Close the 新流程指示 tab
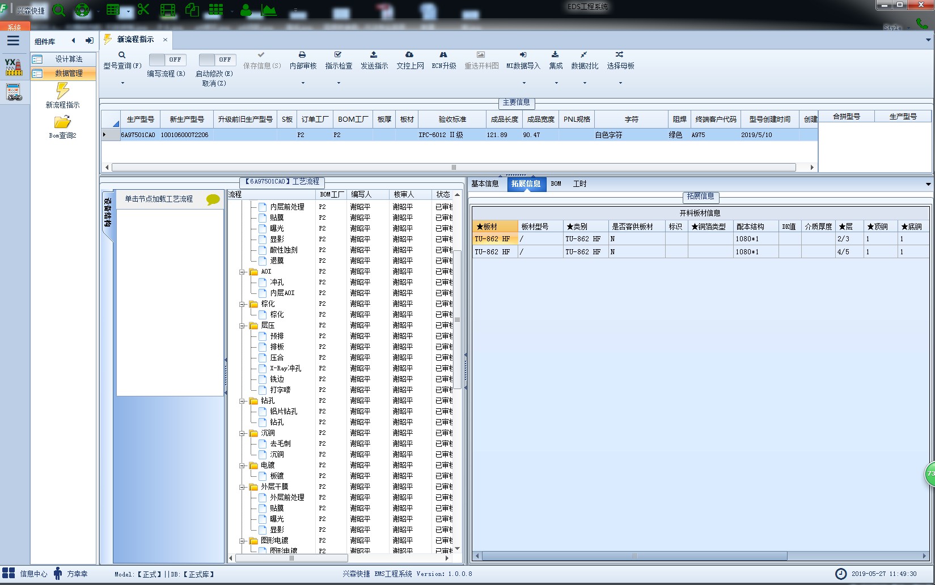Image resolution: width=935 pixels, height=585 pixels. (x=165, y=40)
